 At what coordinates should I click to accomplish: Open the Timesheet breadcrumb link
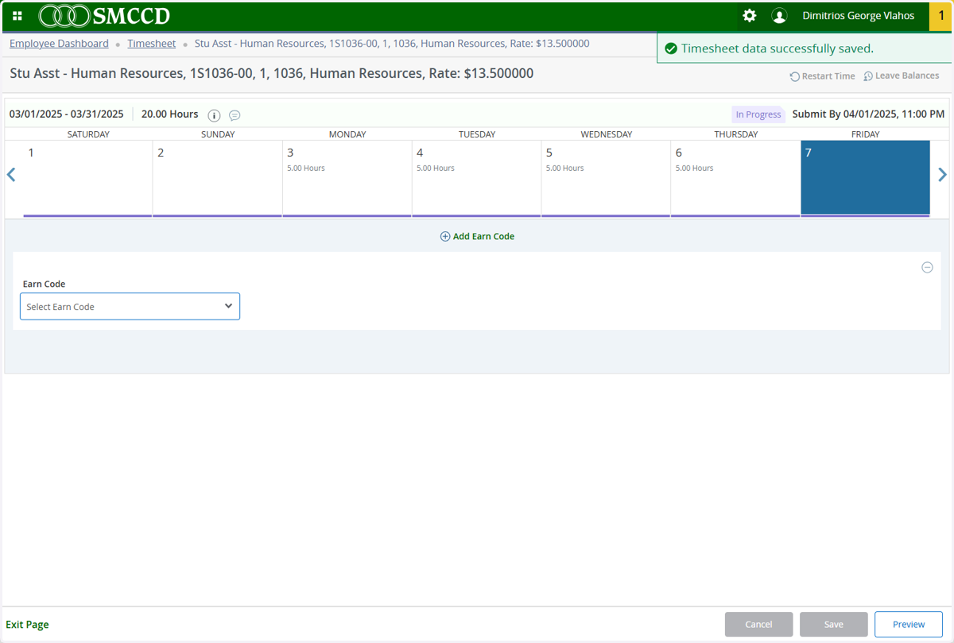151,44
